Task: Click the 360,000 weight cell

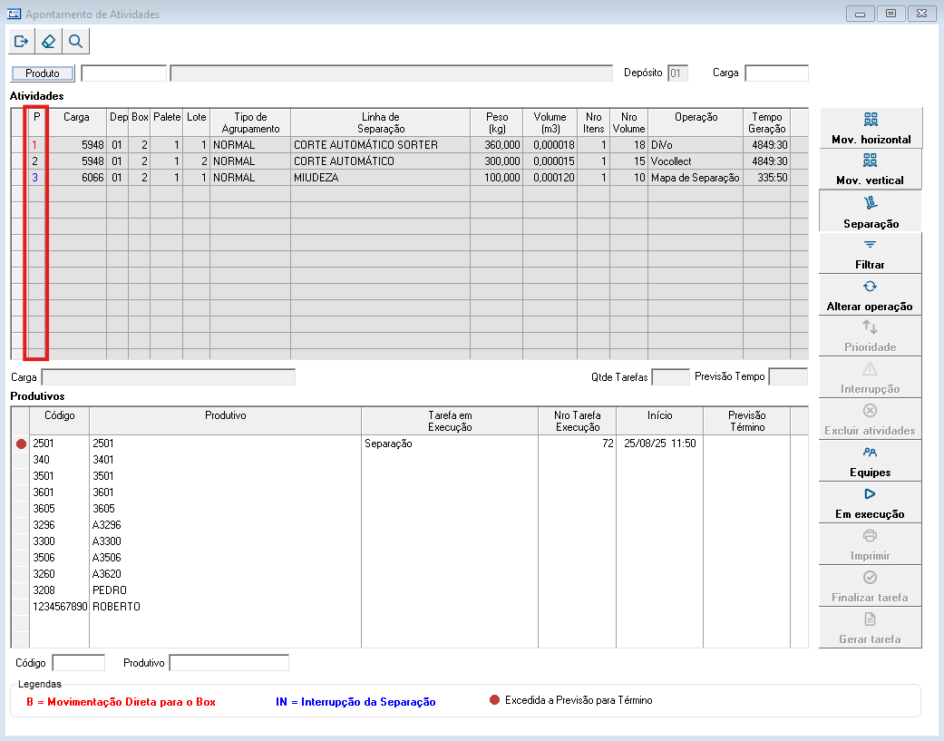Action: click(x=497, y=145)
